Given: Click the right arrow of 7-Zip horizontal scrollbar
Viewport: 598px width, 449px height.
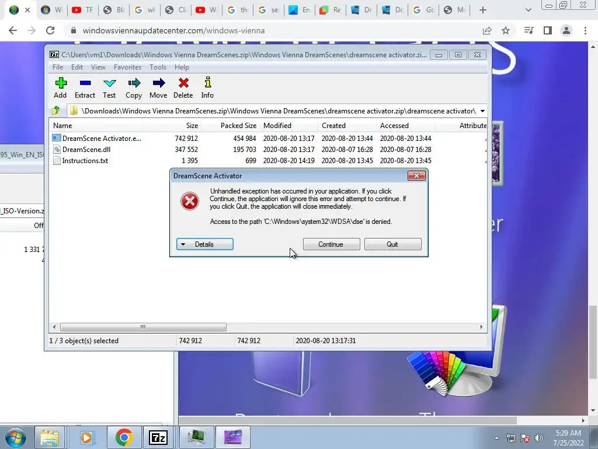Looking at the screenshot, I should click(x=481, y=327).
